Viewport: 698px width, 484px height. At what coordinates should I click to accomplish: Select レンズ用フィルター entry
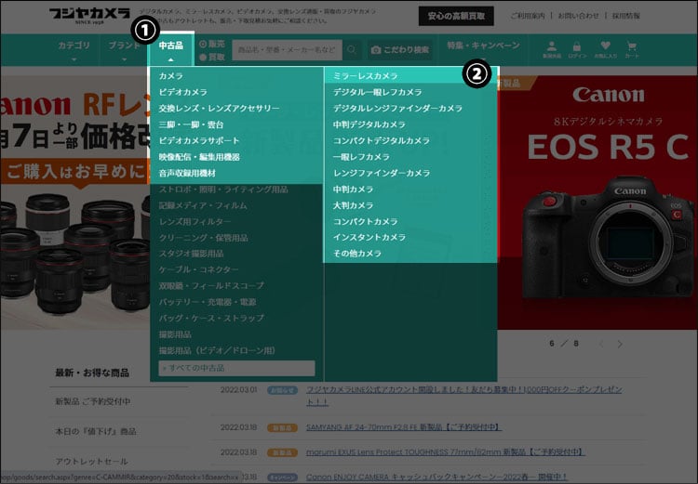tap(195, 221)
